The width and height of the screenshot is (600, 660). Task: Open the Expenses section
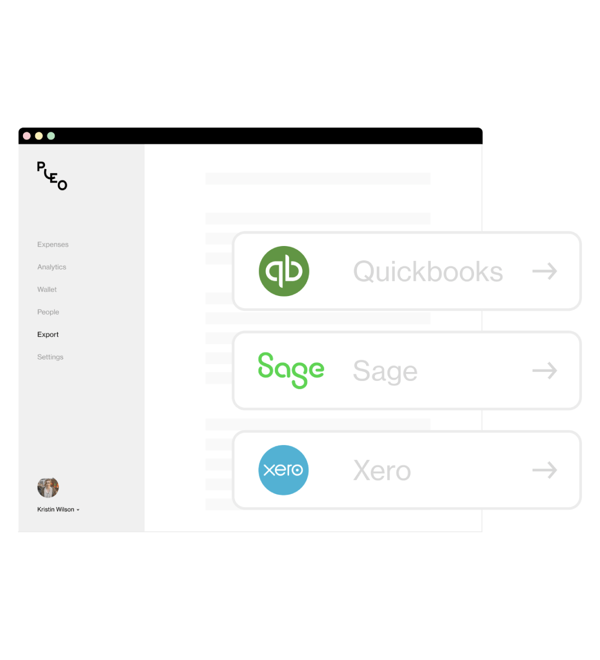pos(53,244)
